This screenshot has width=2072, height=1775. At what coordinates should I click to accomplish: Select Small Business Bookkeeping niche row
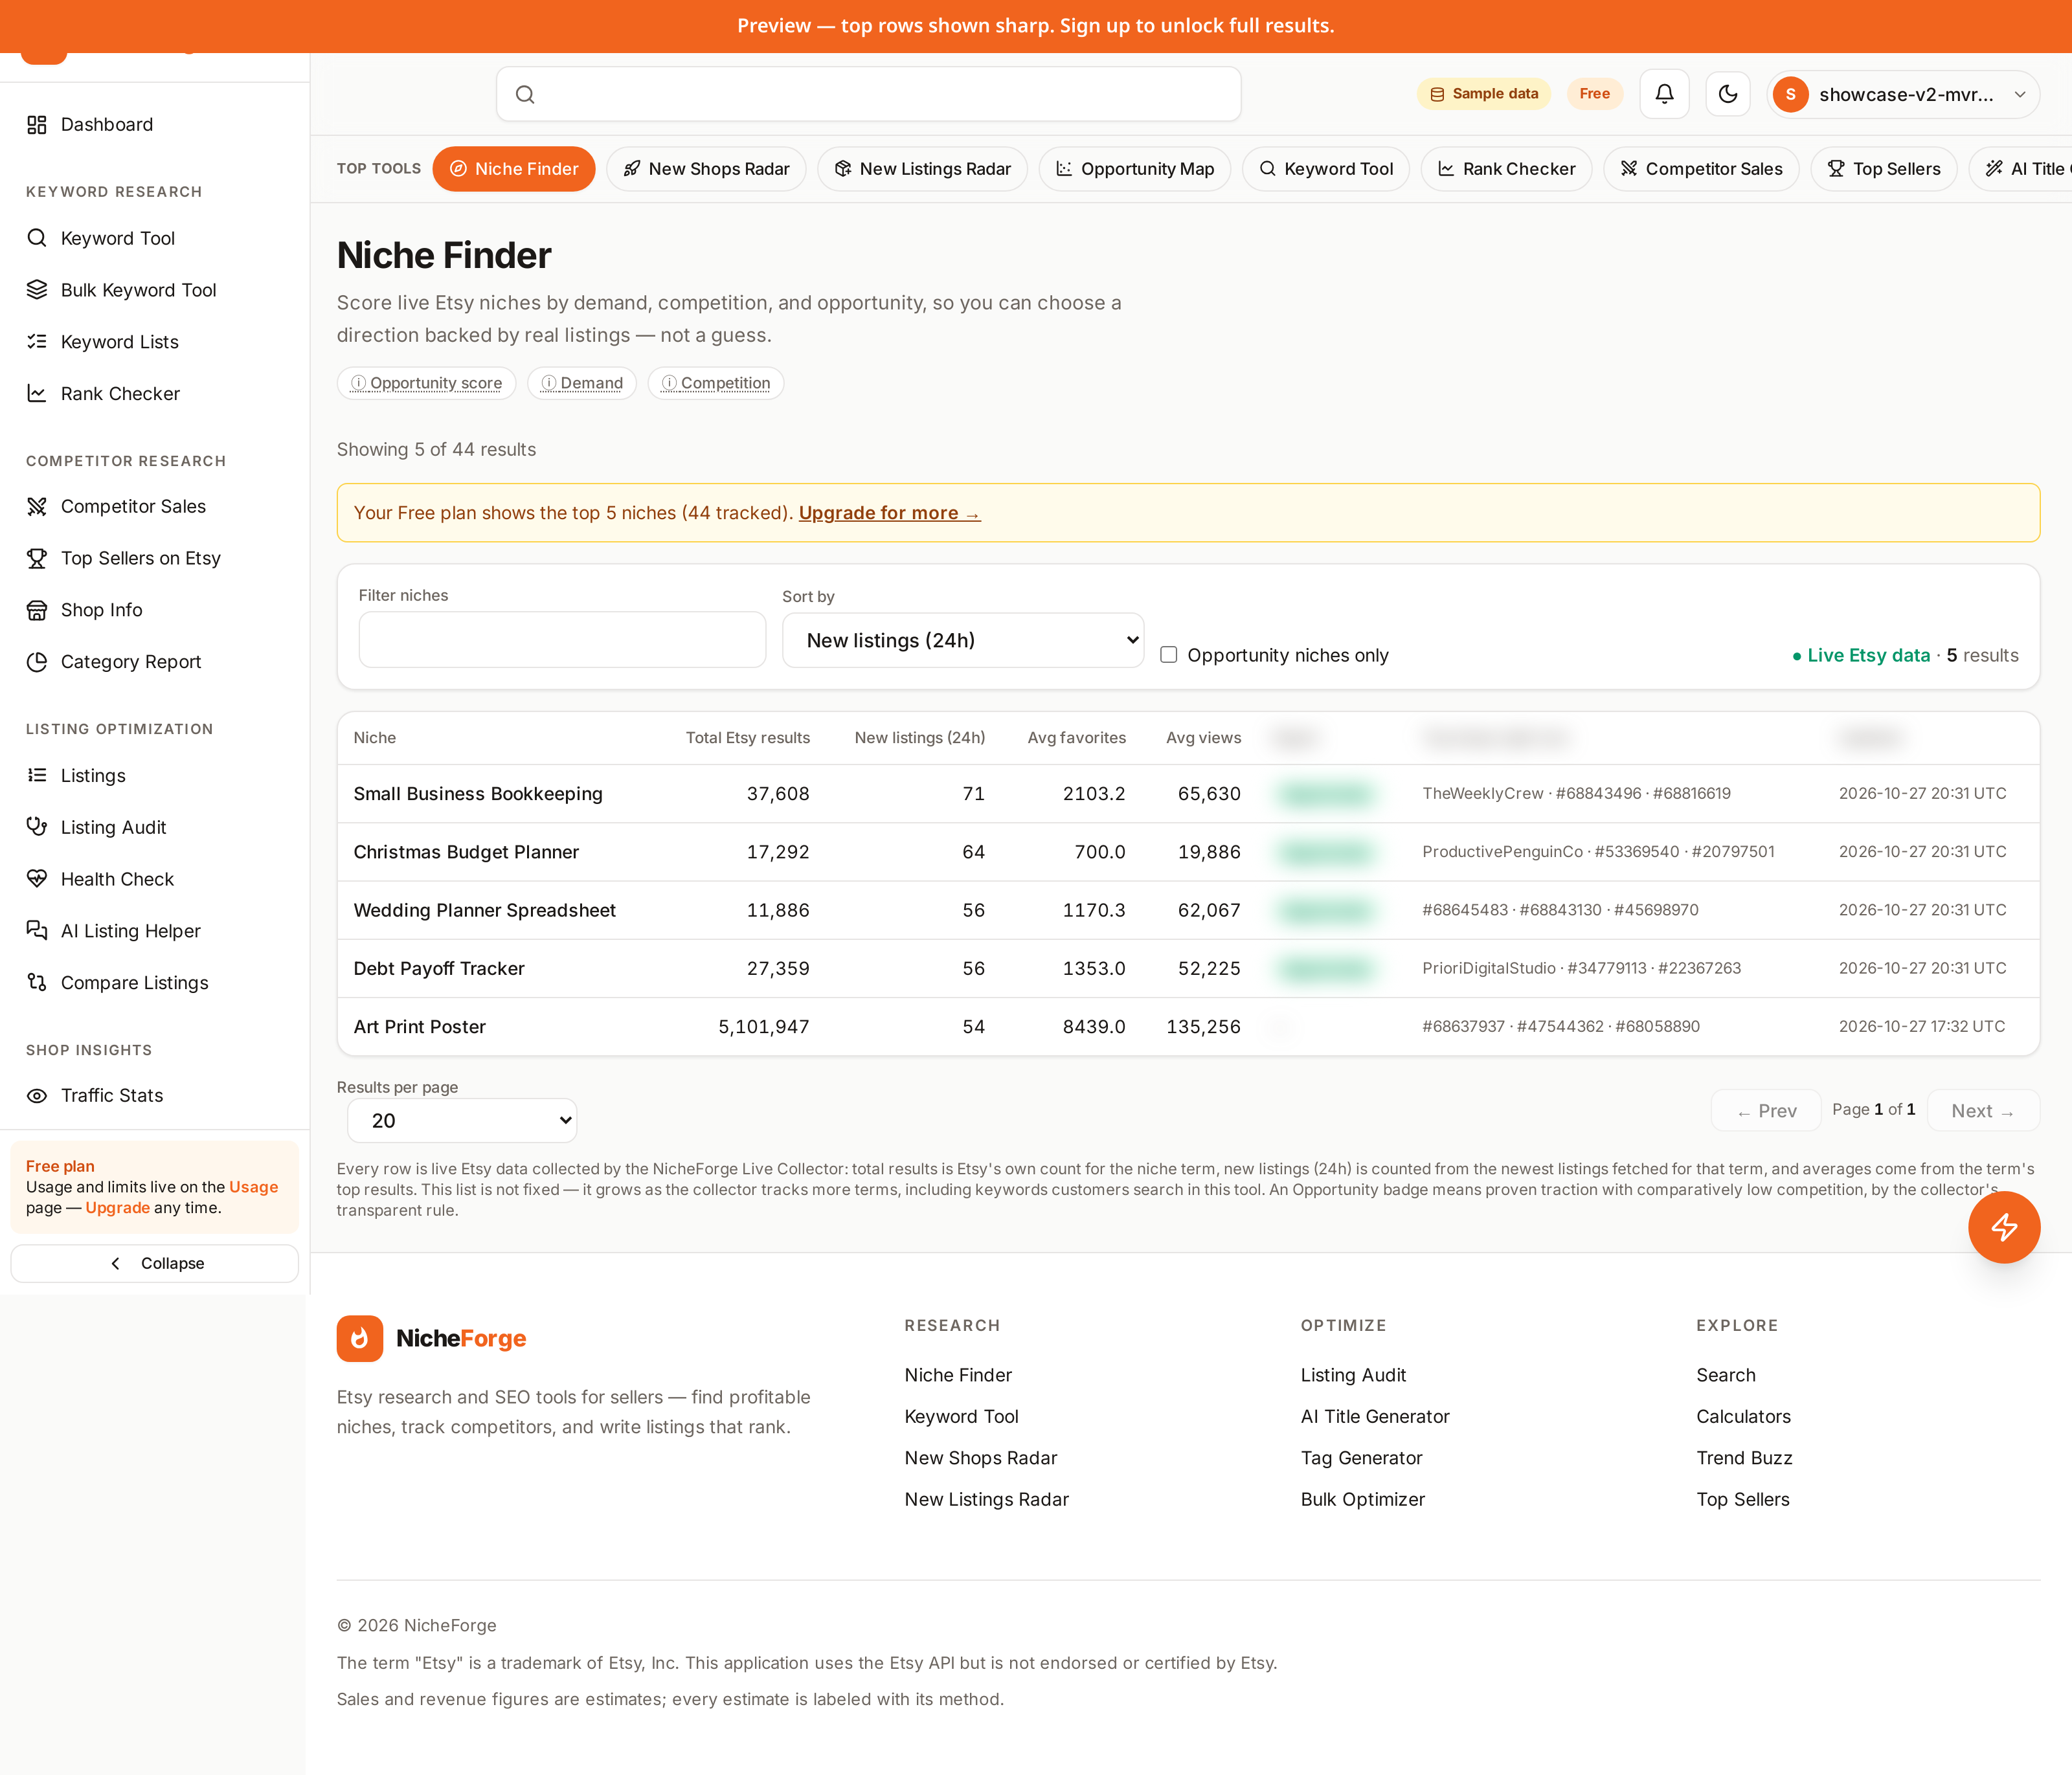click(1188, 794)
